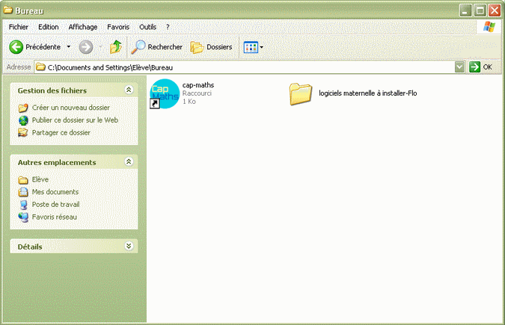Image resolution: width=505 pixels, height=325 pixels.
Task: Collapse the Autres emplacements panel
Action: click(129, 161)
